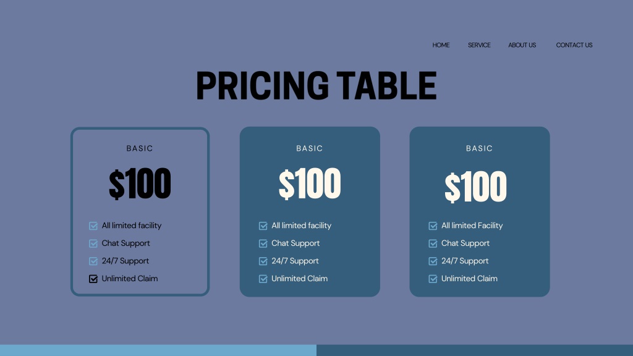This screenshot has width=633, height=356.
Task: Select the PRICING TABLE heading
Action: click(316, 85)
